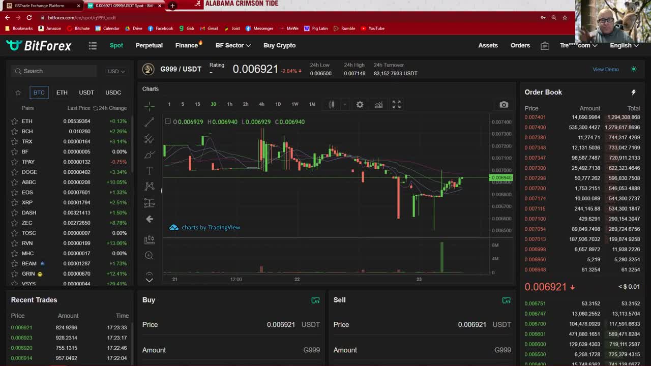Set chart interval to 1h

click(x=229, y=104)
